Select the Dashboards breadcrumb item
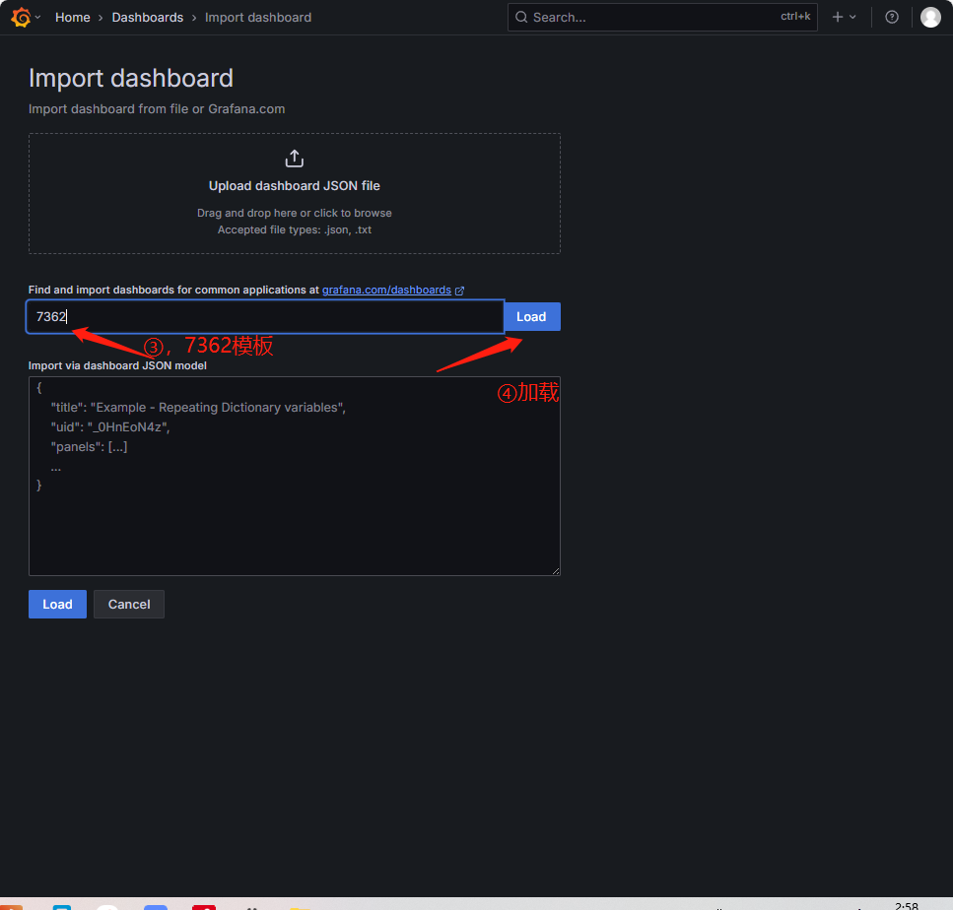Screen dimensions: 953x910 click(x=148, y=17)
